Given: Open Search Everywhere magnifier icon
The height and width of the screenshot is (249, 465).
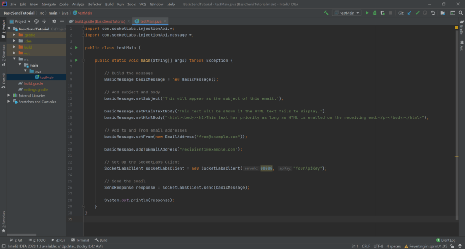Looking at the screenshot, I should (460, 13).
